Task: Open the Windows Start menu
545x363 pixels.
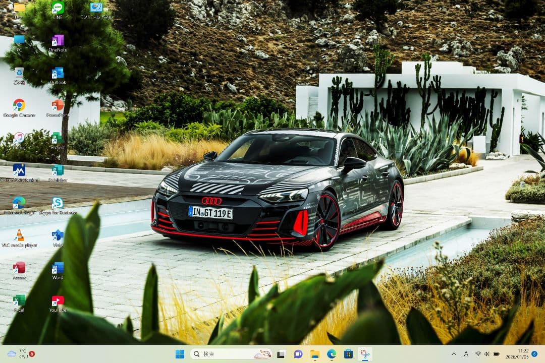Action: [180, 354]
